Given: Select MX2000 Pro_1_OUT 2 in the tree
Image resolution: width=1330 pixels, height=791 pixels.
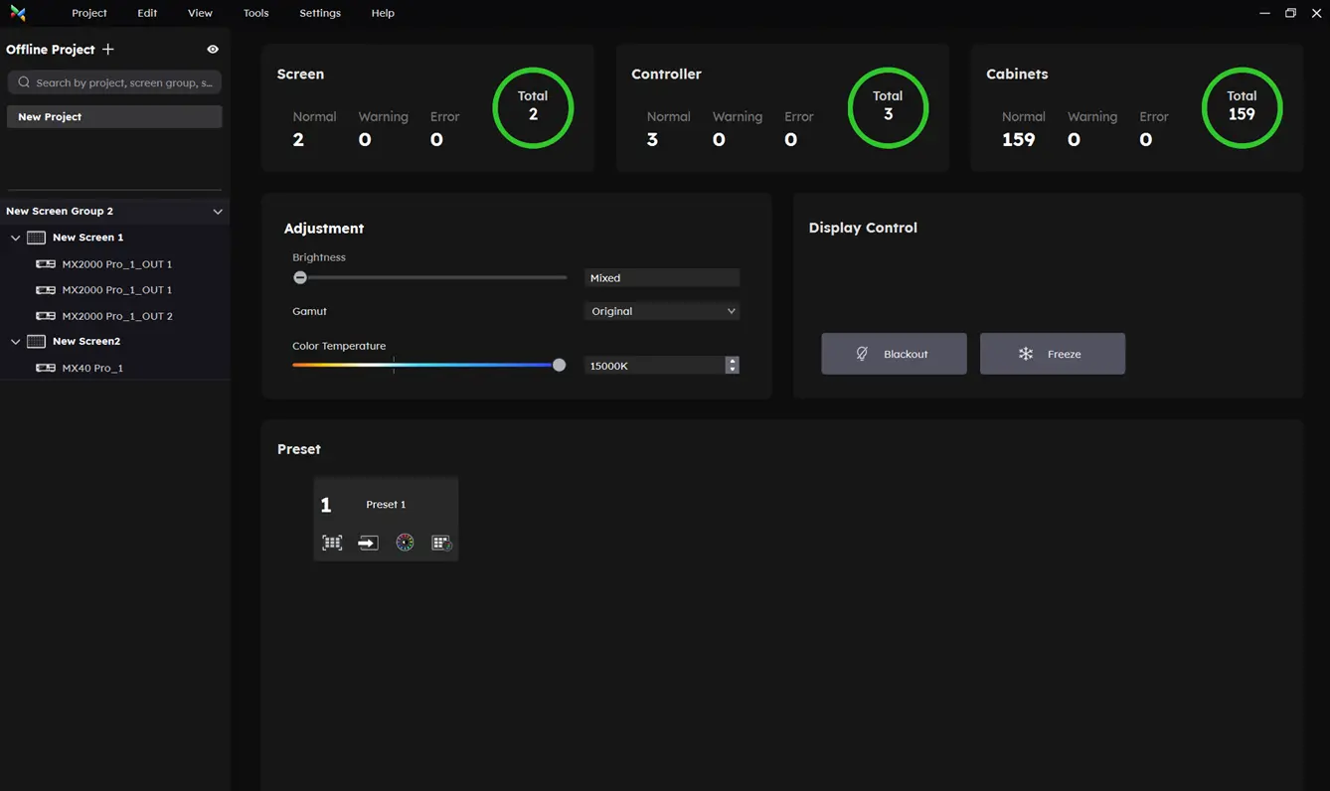Looking at the screenshot, I should tap(116, 316).
